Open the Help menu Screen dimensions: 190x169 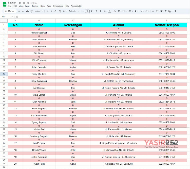click(x=67, y=6)
